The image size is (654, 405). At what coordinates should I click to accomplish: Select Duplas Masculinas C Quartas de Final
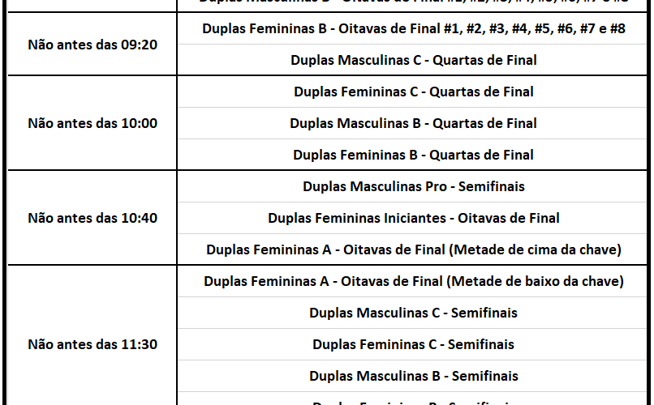413,60
